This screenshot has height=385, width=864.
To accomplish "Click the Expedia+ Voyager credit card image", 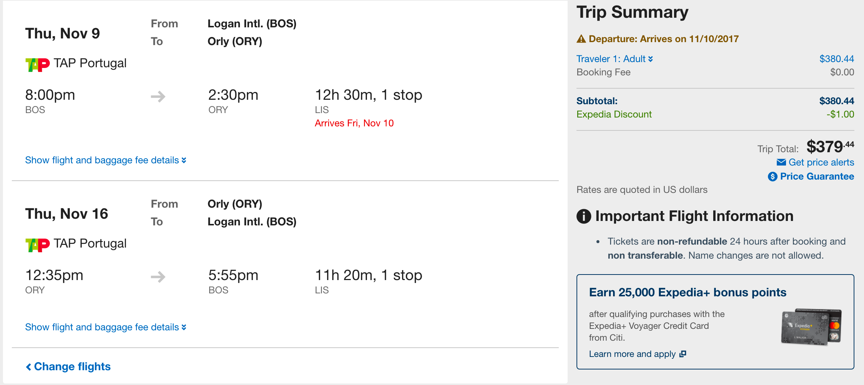I will 811,327.
